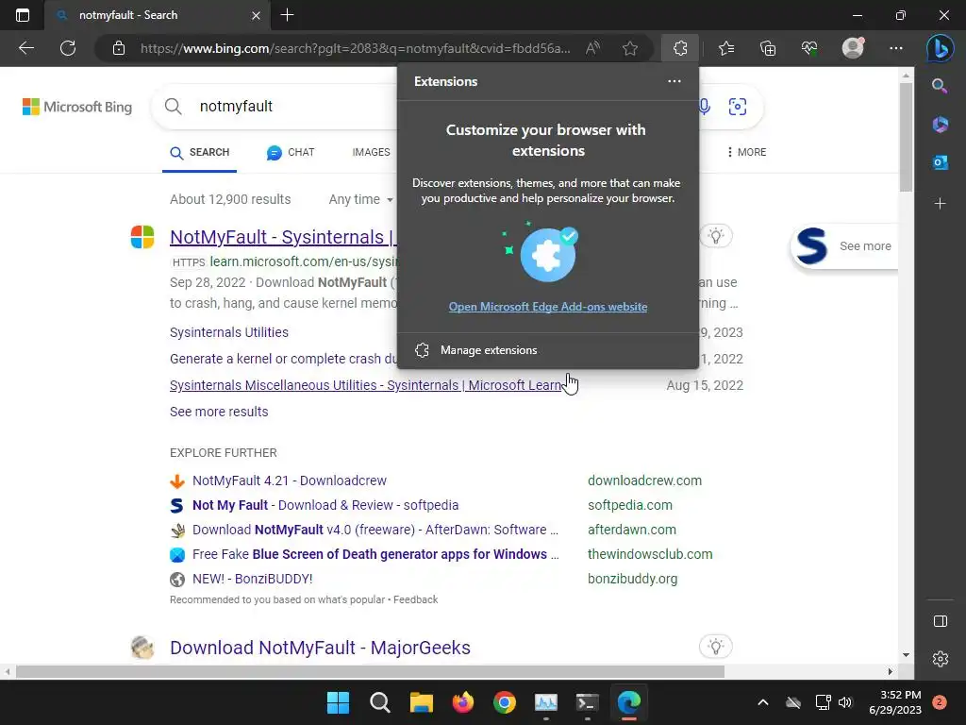Open Bing Chat sidebar button
This screenshot has width=966, height=725.
[941, 48]
